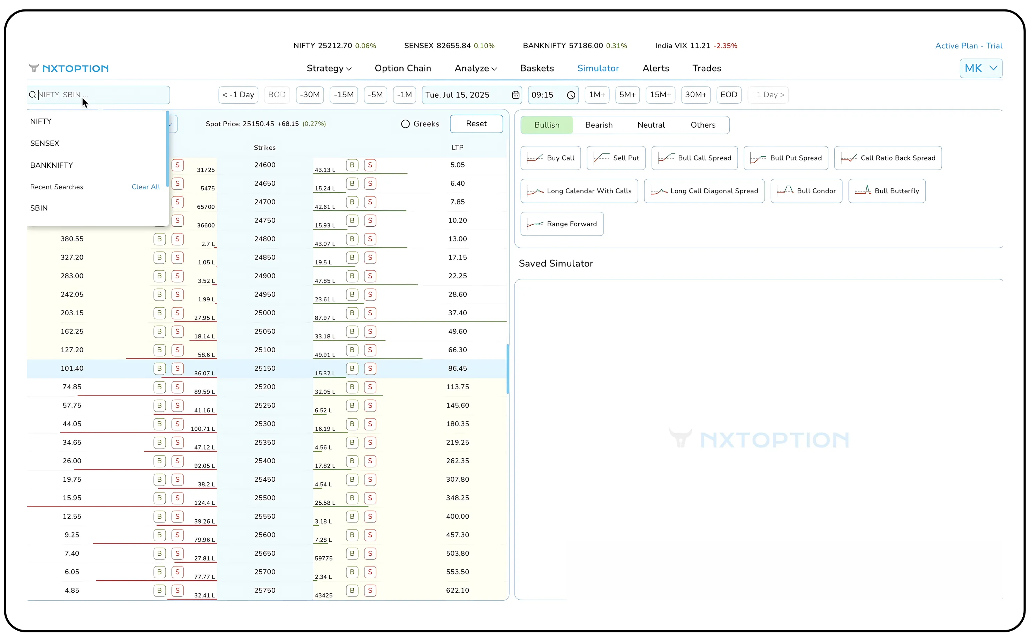Pick the Call Ratio Back Spread strategy
Image resolution: width=1030 pixels, height=639 pixels.
[888, 158]
